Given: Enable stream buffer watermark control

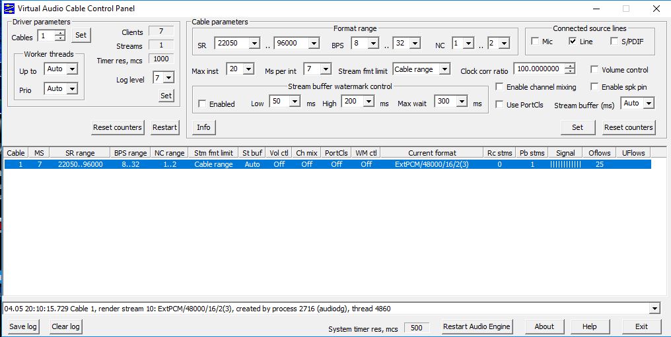Looking at the screenshot, I should [x=202, y=104].
